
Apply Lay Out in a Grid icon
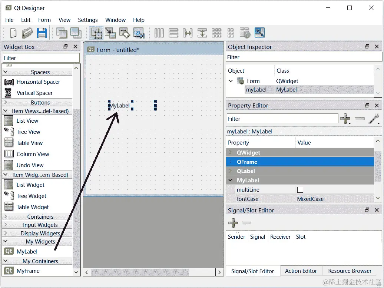[x=216, y=33]
